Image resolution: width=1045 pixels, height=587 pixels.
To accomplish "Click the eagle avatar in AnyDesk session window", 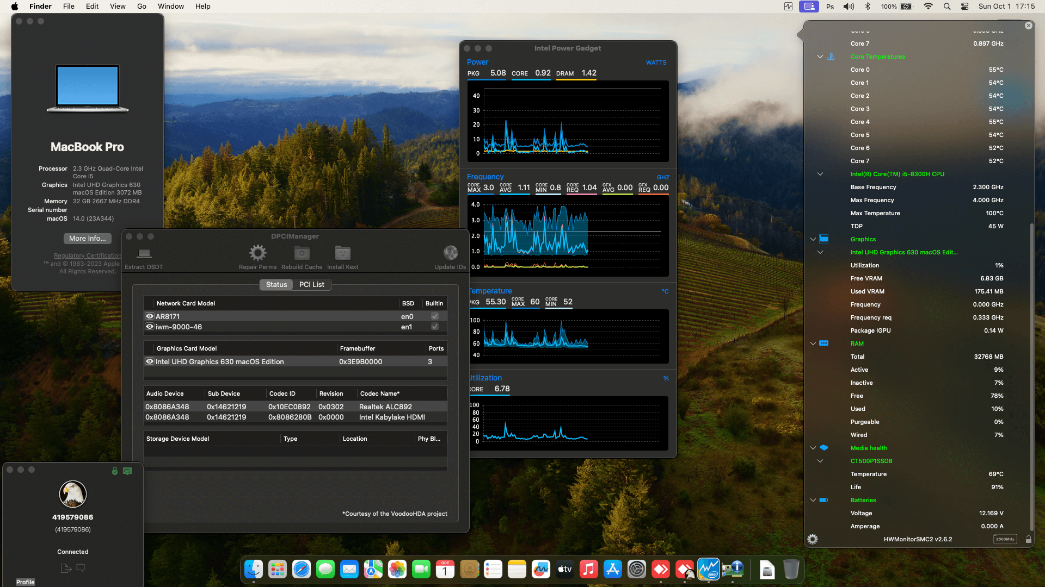I will [73, 494].
